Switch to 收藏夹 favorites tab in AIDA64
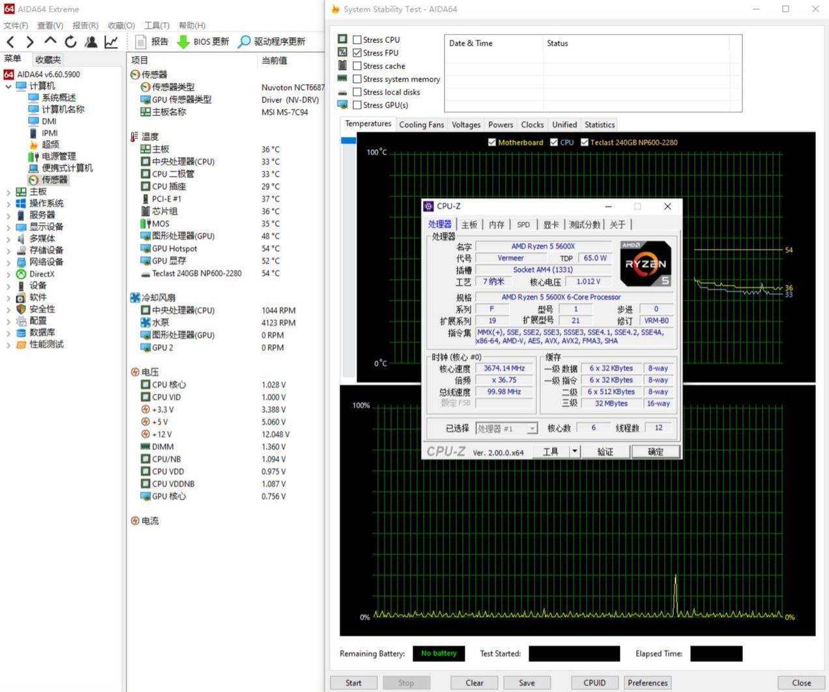 [48, 60]
